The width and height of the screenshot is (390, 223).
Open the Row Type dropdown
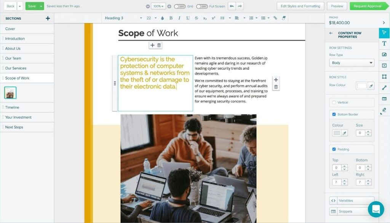[352, 63]
